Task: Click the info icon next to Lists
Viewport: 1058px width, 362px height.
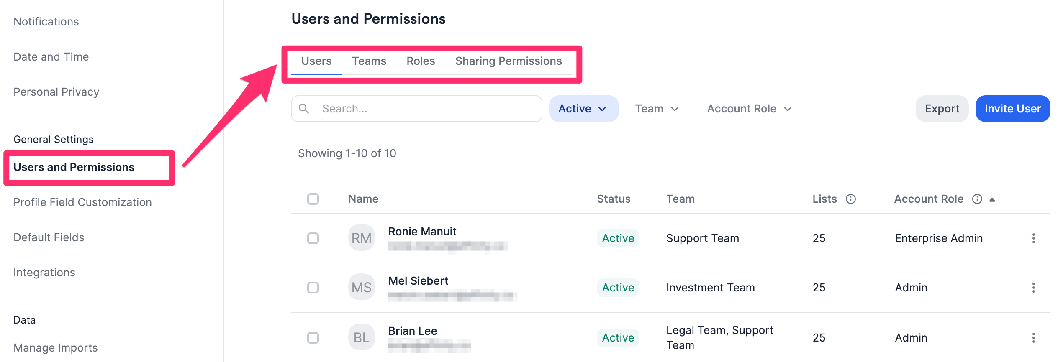Action: (850, 199)
